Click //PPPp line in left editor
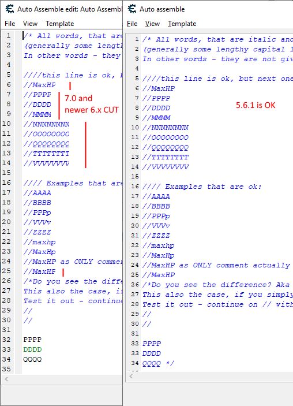The height and width of the screenshot is (406, 293). point(37,213)
